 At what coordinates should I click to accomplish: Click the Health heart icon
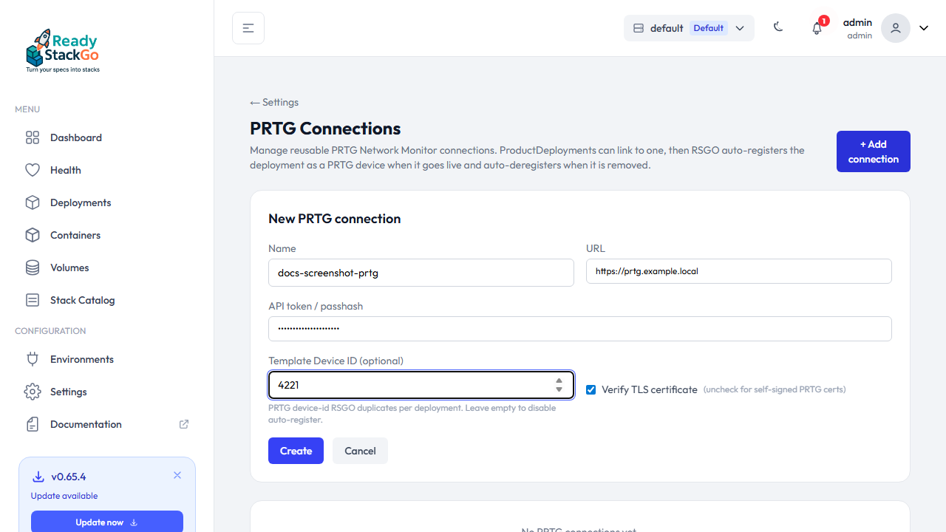pos(33,170)
